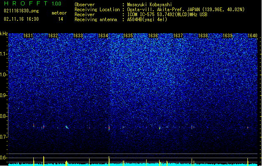
Task: Click the HROFFT 1.0.0 program title
Action: [x=33, y=3]
